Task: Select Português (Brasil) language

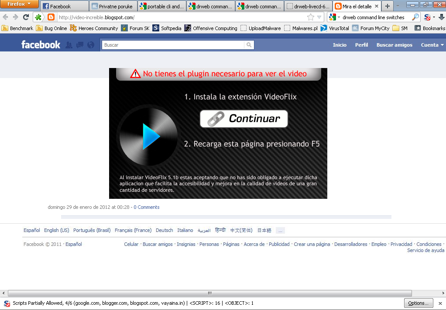Action: [x=92, y=230]
